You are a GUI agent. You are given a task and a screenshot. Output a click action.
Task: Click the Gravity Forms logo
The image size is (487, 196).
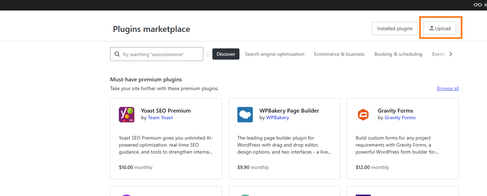click(363, 115)
